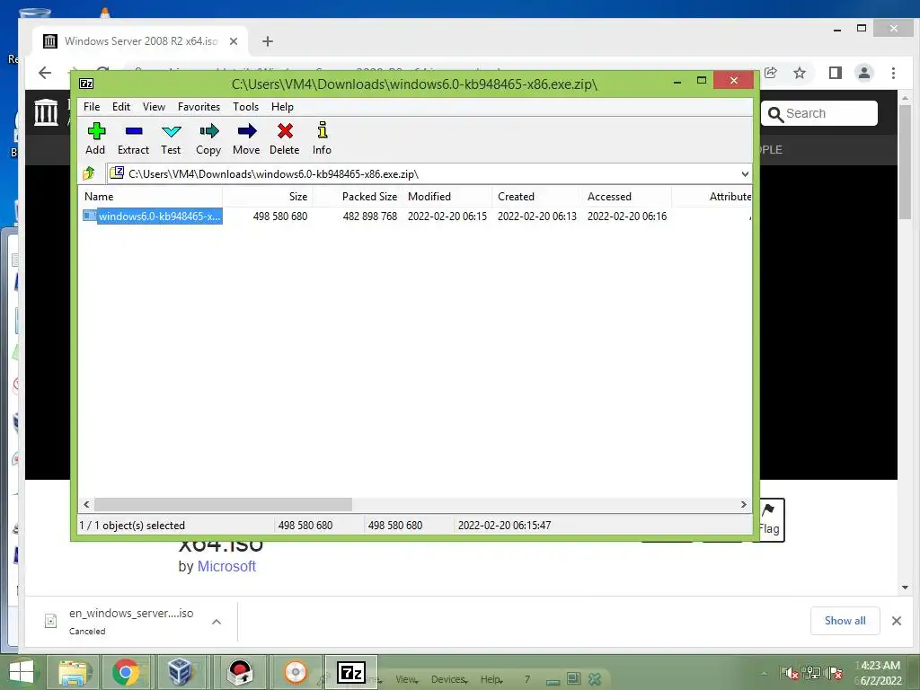Click the Copy toolbar icon

[x=208, y=139]
